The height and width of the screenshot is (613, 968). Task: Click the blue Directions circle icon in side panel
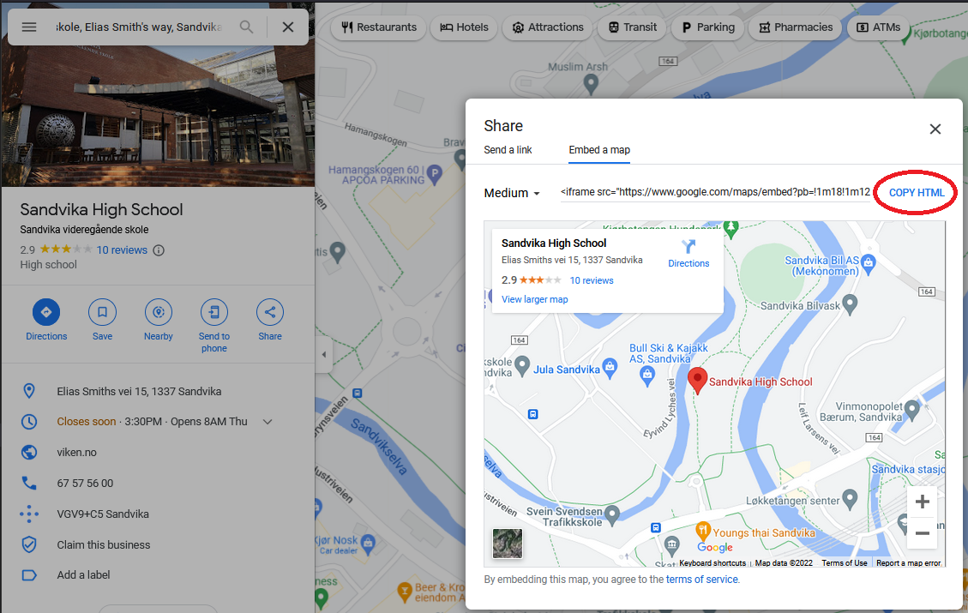pos(46,312)
